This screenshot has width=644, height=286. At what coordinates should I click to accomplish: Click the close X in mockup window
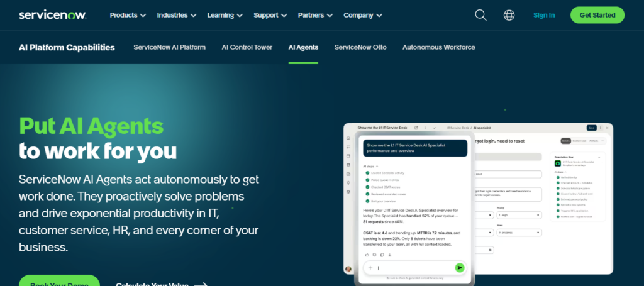click(x=608, y=128)
